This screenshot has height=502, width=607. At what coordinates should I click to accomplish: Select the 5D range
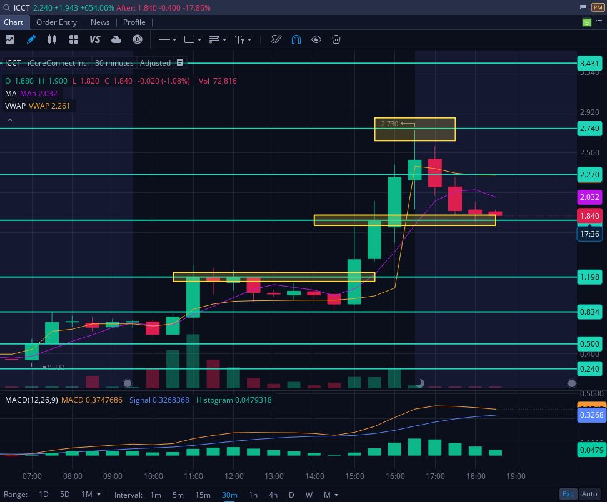tap(64, 495)
